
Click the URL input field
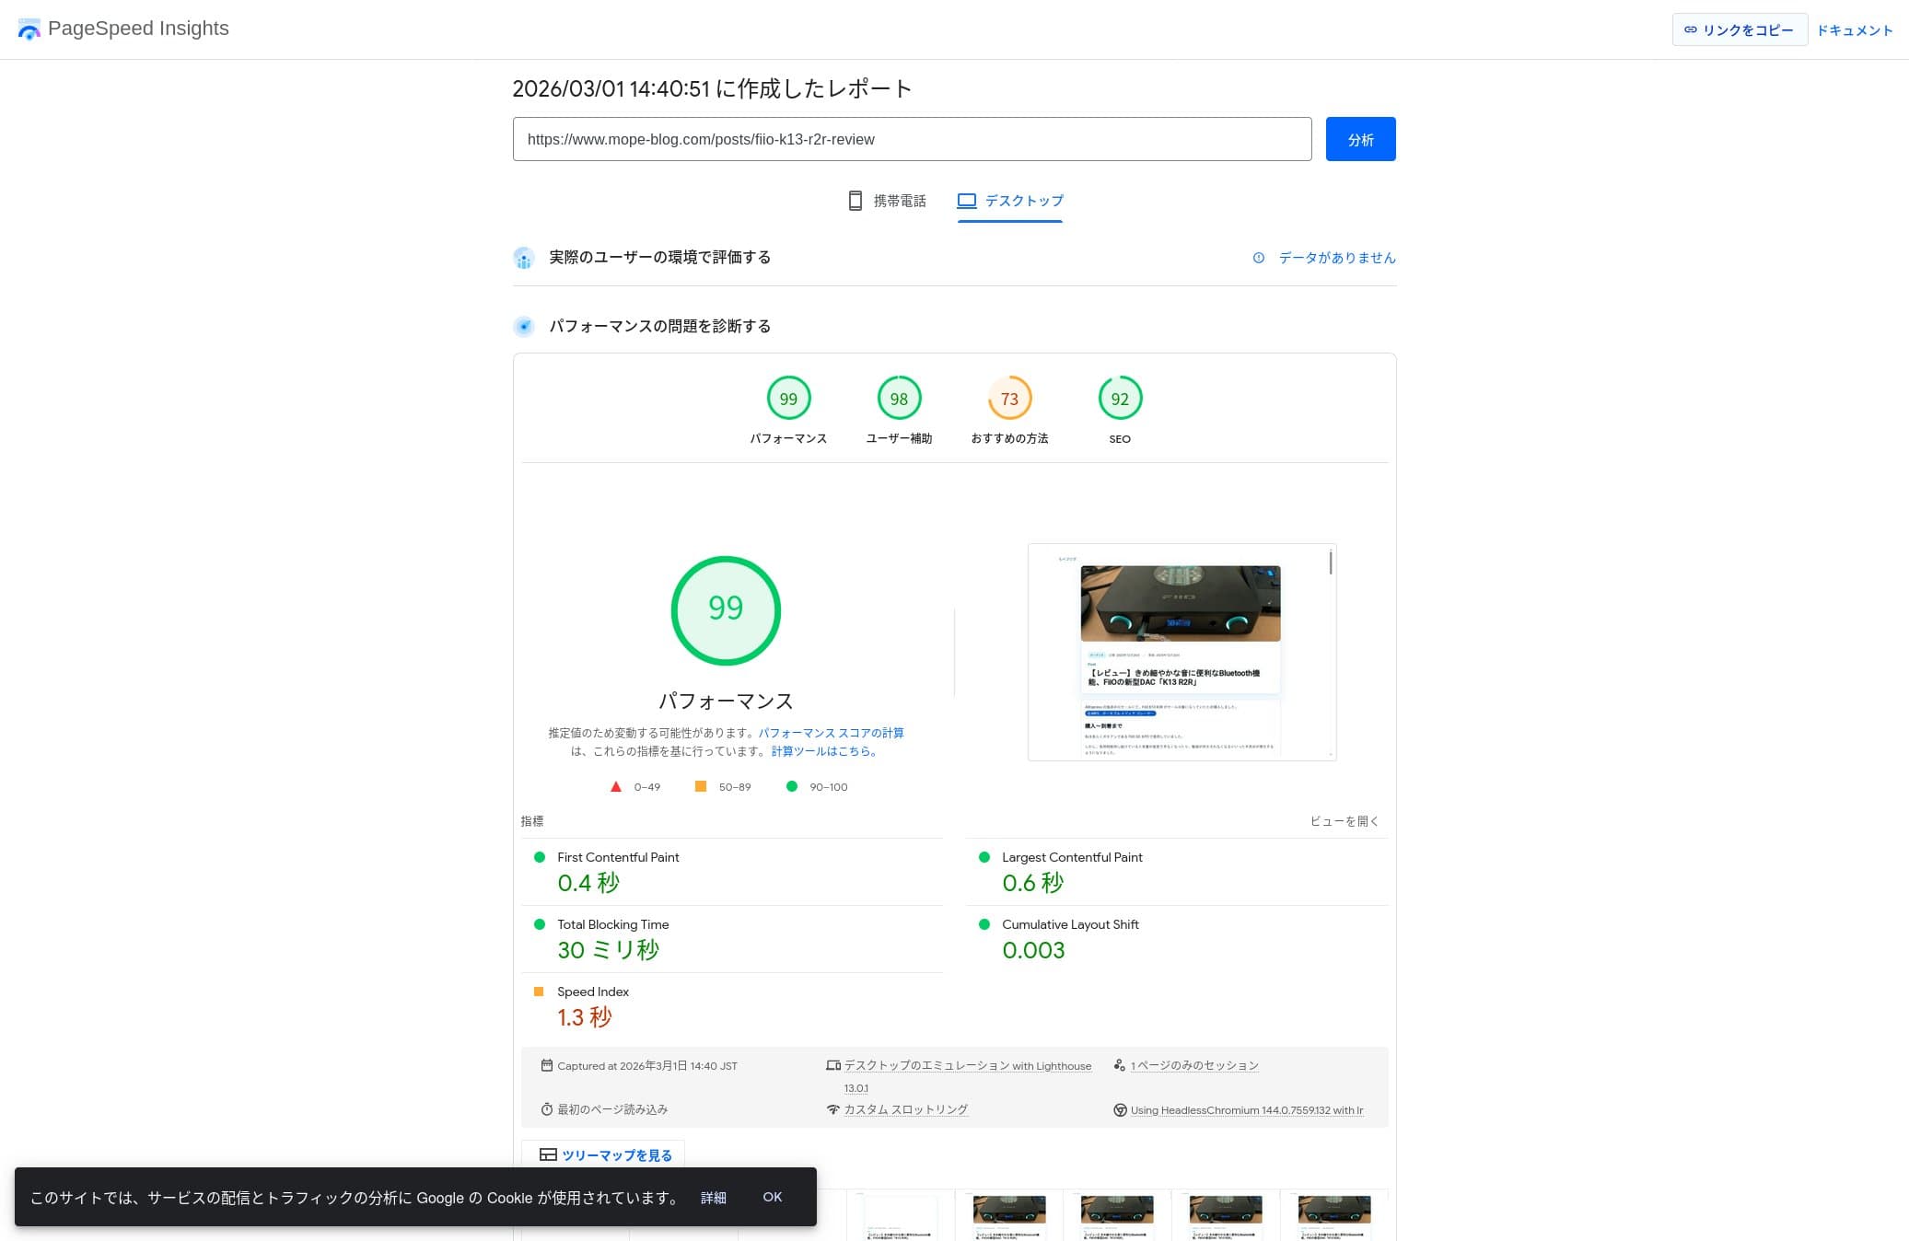pos(912,139)
